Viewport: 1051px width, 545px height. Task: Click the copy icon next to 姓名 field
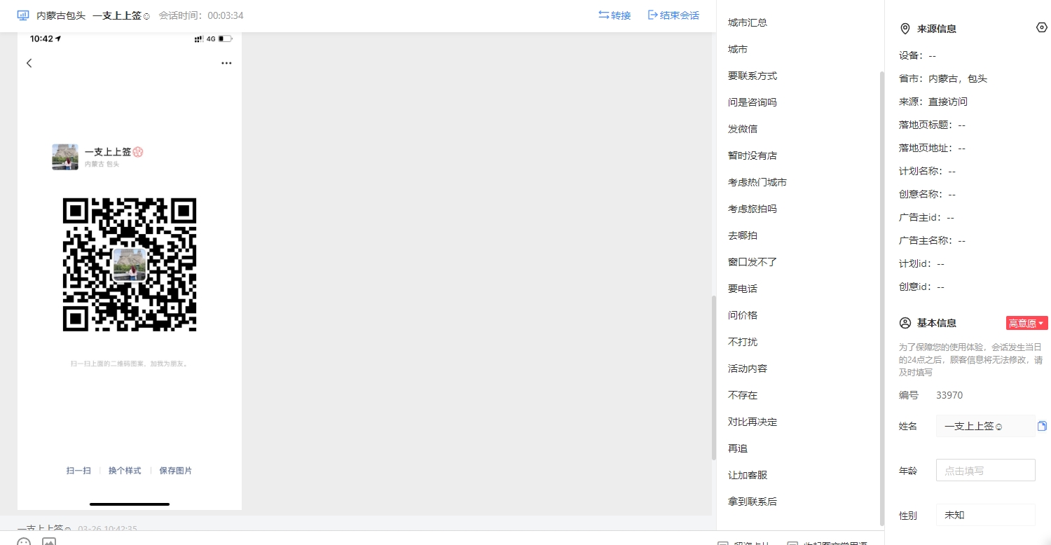click(x=1043, y=426)
